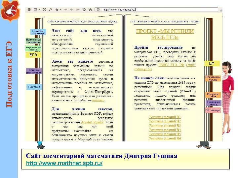
Task: Open the 'Acrobat Reader' link
Action: (92, 122)
